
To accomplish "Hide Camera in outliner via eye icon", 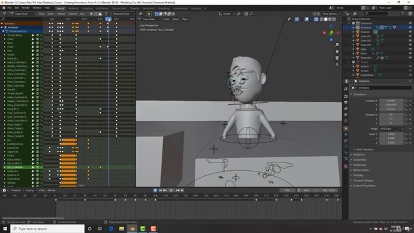I will click(x=410, y=32).
